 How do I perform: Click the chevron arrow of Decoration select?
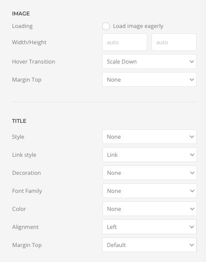pos(192,173)
